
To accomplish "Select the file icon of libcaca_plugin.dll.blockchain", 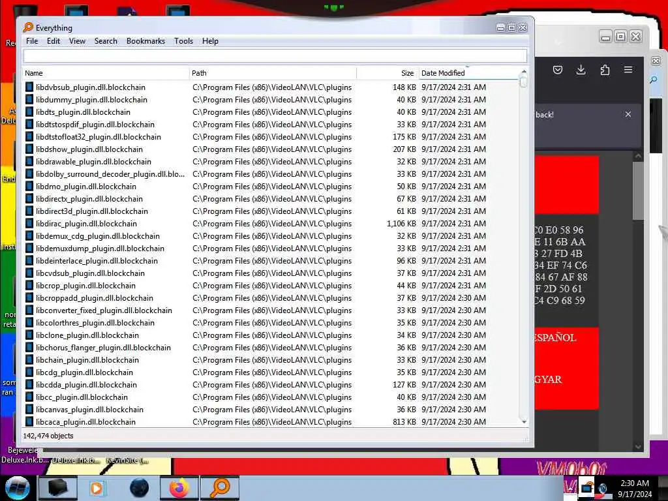I will [x=29, y=422].
